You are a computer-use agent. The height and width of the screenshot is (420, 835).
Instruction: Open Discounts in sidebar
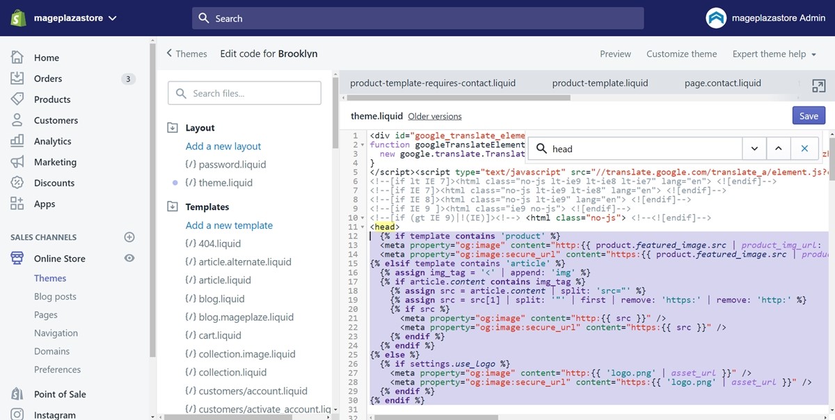[54, 183]
